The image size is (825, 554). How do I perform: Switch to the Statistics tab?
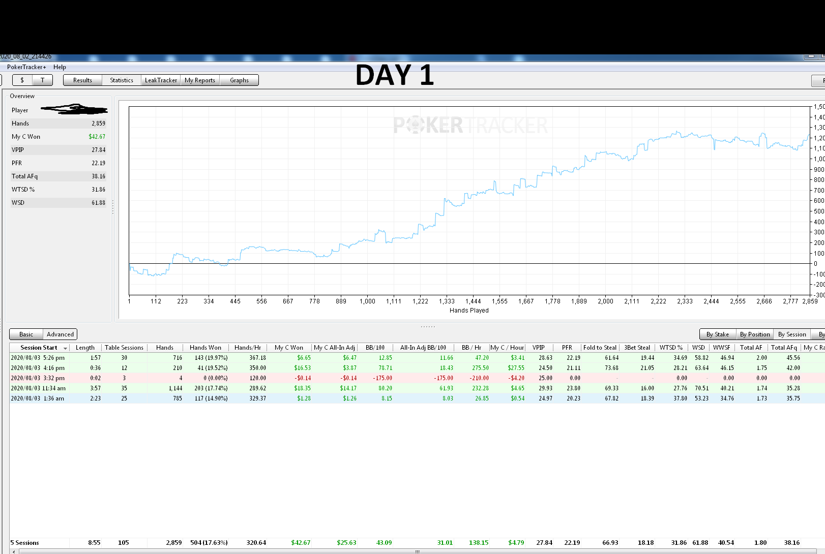click(122, 80)
